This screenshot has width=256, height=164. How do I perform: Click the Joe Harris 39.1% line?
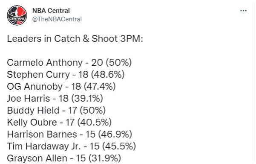click(55, 98)
